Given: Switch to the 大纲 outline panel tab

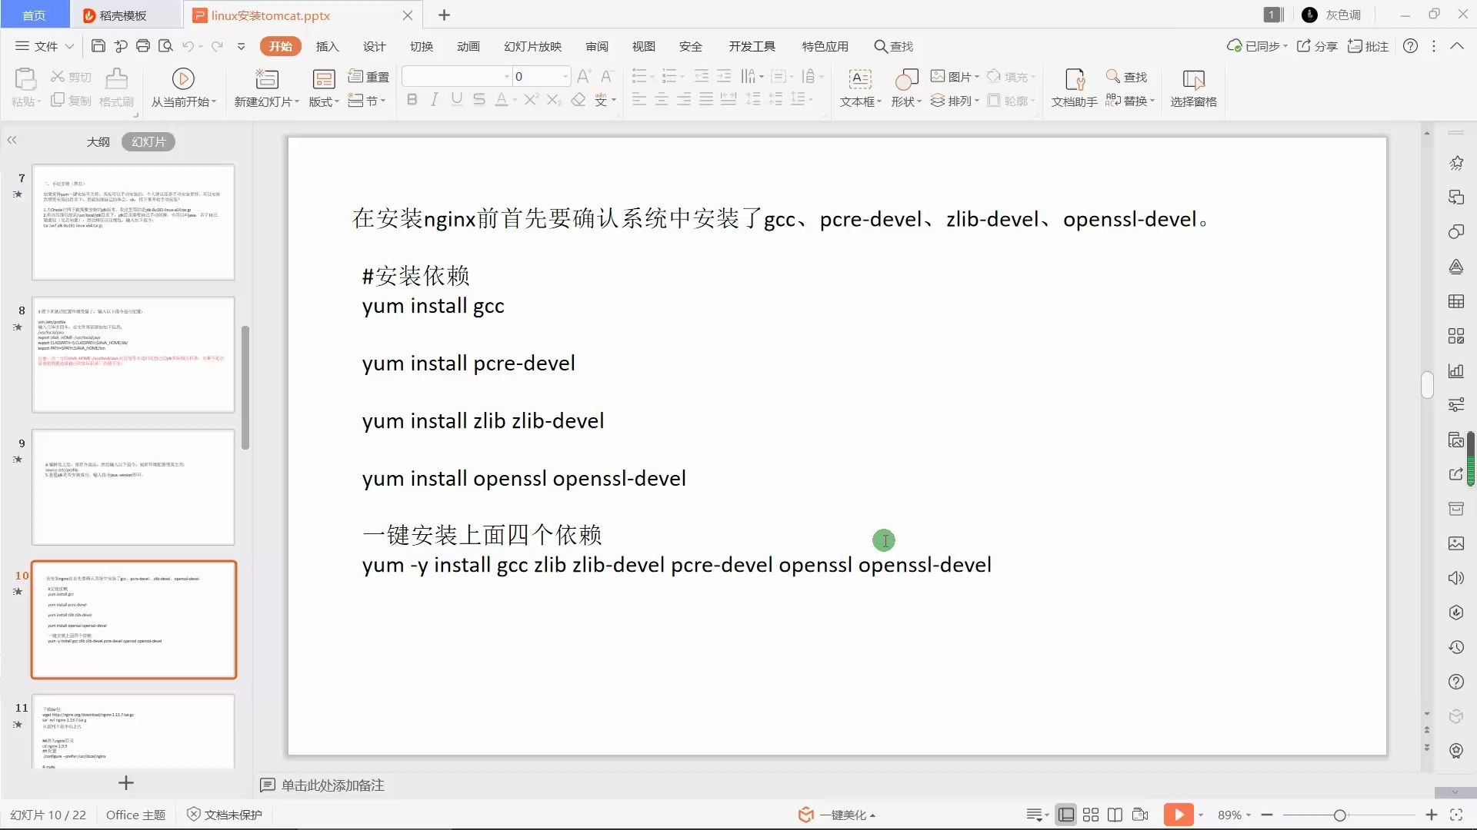Looking at the screenshot, I should pyautogui.click(x=98, y=141).
